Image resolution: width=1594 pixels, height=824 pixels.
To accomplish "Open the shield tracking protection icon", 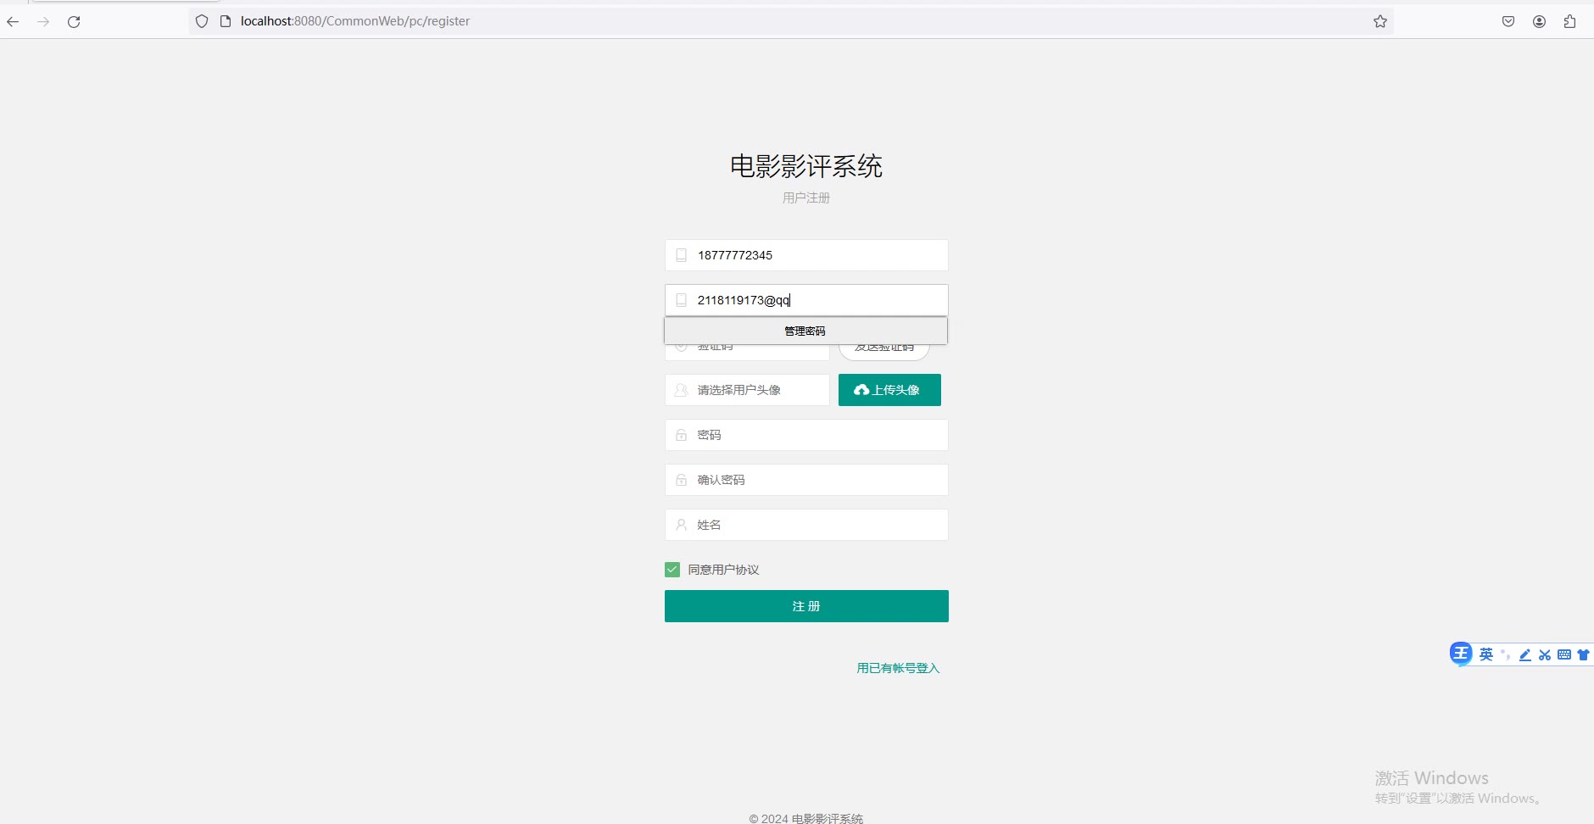I will tap(202, 21).
